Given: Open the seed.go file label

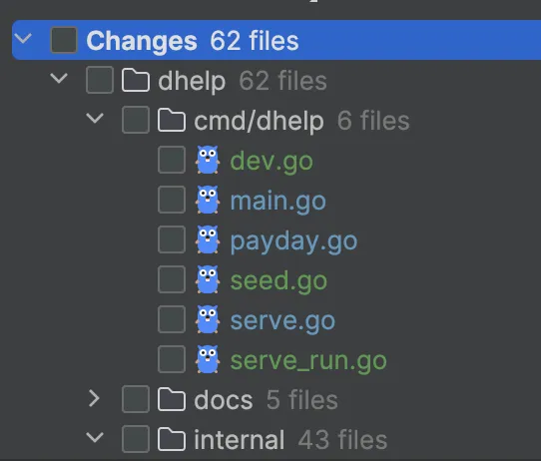Looking at the screenshot, I should 278,281.
